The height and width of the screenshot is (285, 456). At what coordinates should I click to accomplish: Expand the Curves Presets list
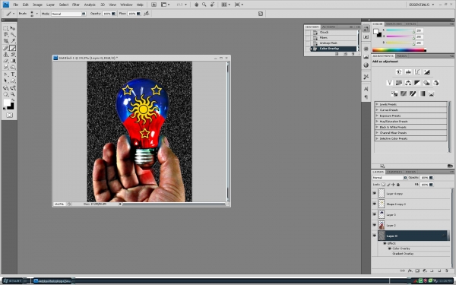377,110
